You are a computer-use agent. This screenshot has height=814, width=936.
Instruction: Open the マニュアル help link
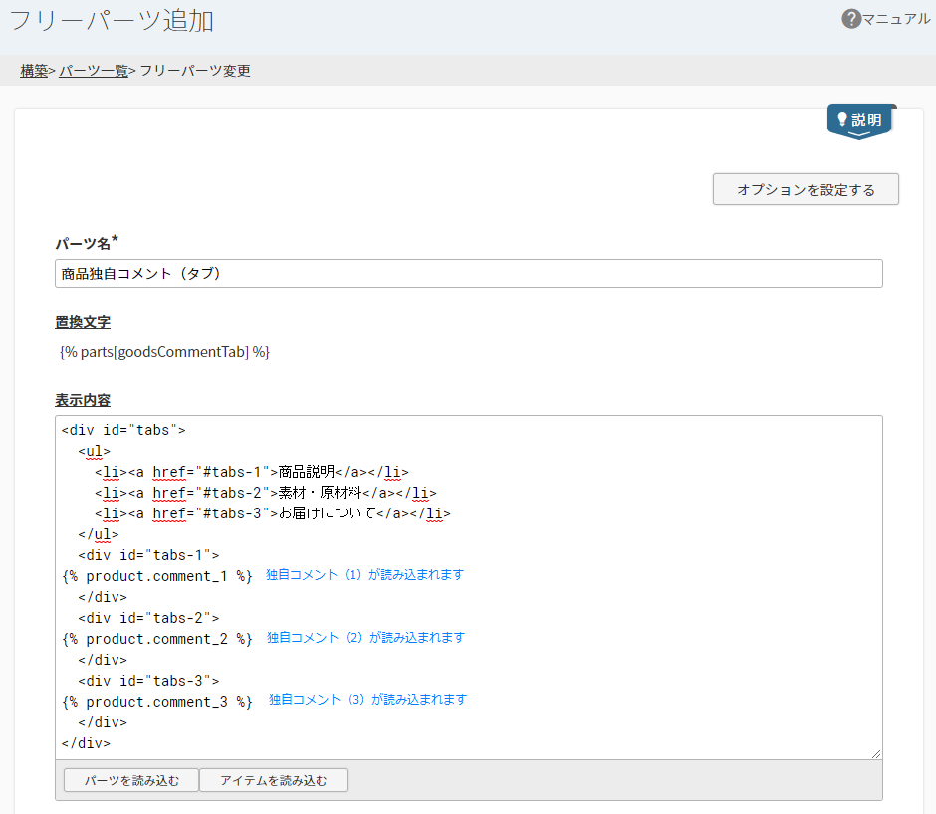tap(896, 19)
